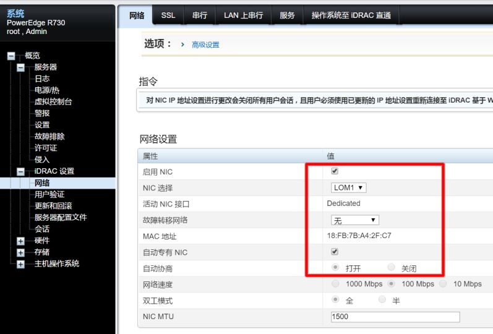Click the NIC MTU input field
Screen dimensions: 493x334
[x=395, y=317]
